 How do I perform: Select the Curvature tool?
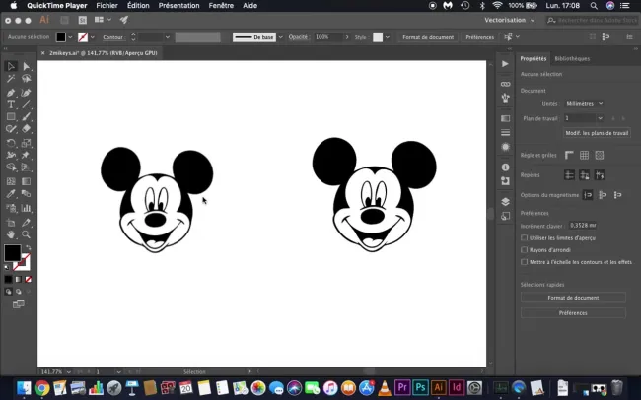coord(27,93)
